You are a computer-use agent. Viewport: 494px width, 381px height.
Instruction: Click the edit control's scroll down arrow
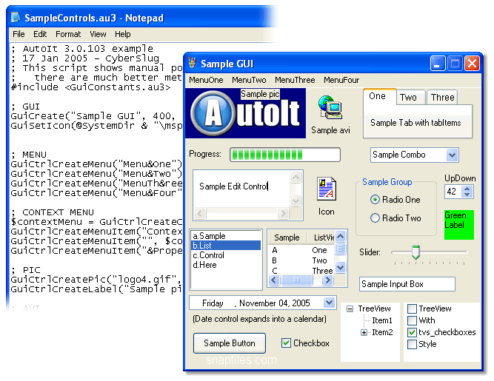coord(296,200)
